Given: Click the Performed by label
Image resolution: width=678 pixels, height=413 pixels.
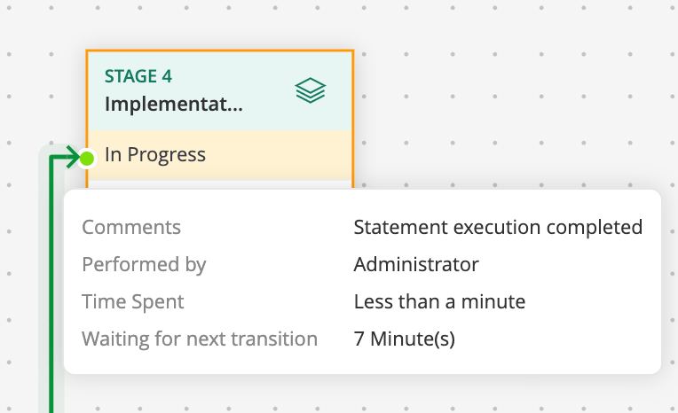Looking at the screenshot, I should [144, 264].
